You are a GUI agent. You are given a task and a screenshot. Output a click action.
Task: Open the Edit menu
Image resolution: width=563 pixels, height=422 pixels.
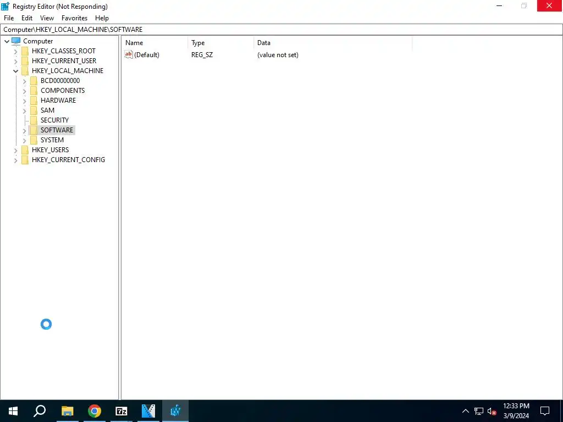click(x=27, y=18)
